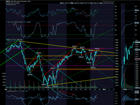This screenshot has height=105, width=140.
Task: Click the 1842.27 price annotation
Action: 53,68
